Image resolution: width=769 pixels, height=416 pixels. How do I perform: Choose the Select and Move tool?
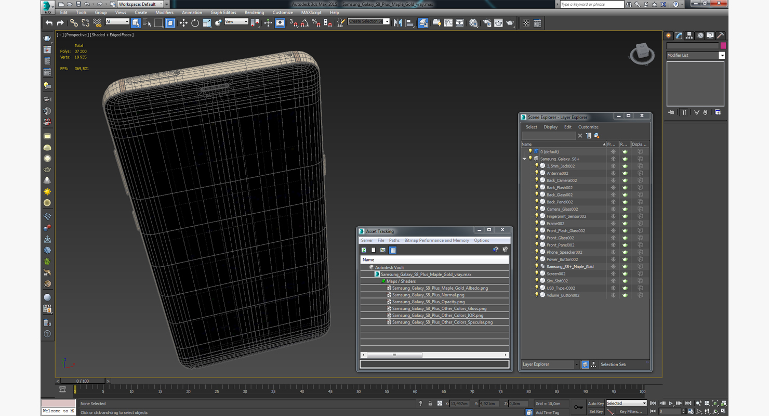click(x=183, y=23)
